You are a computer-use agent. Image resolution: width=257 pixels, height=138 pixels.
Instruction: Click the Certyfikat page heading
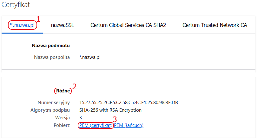(x=16, y=4)
